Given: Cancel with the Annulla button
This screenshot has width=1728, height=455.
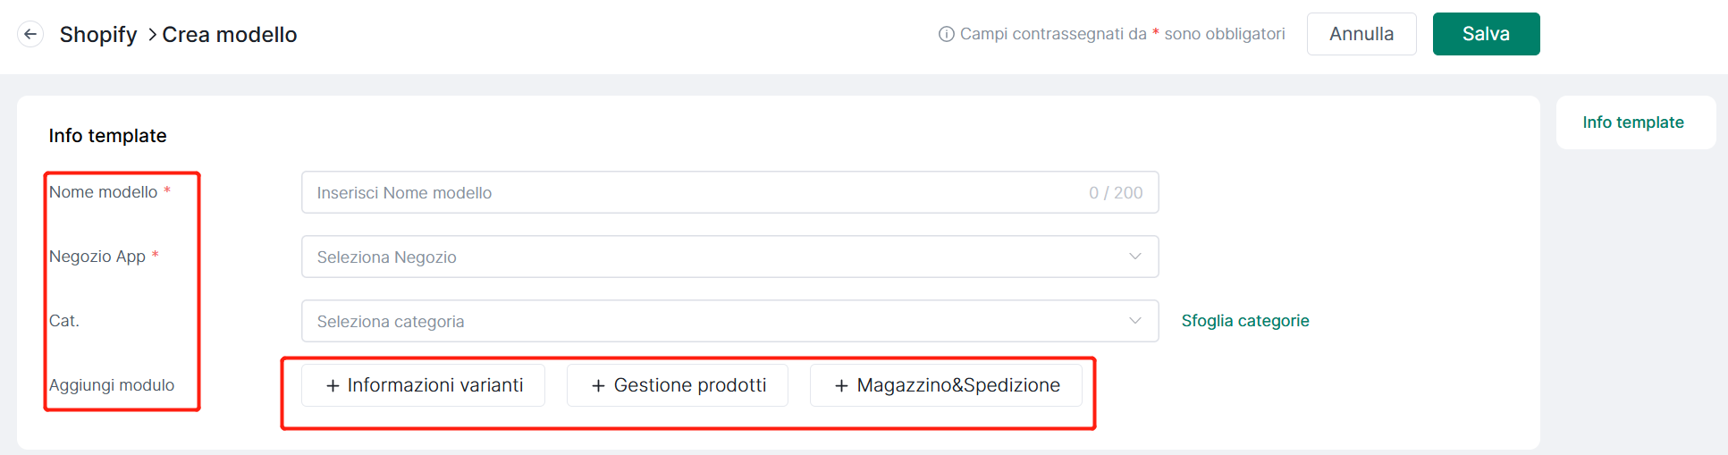Looking at the screenshot, I should [1361, 34].
